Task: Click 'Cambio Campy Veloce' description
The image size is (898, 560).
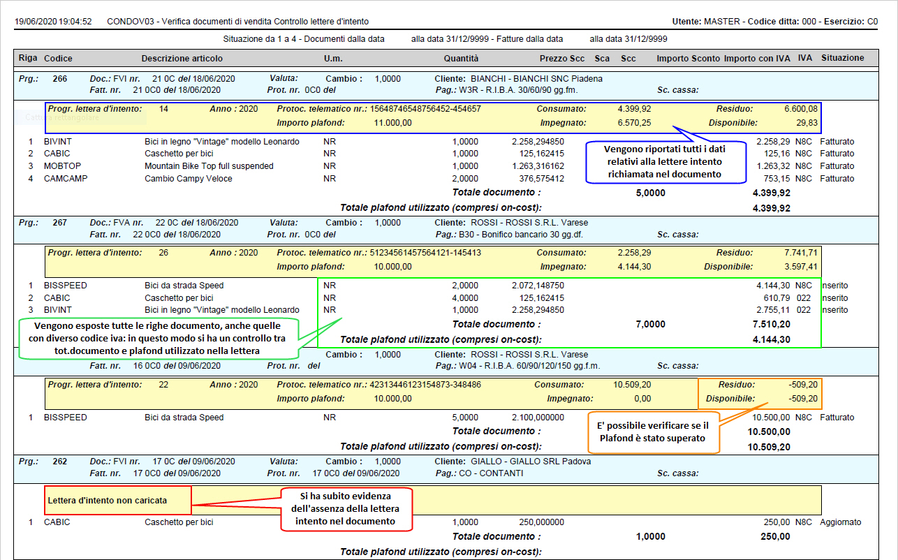Action: tap(189, 179)
